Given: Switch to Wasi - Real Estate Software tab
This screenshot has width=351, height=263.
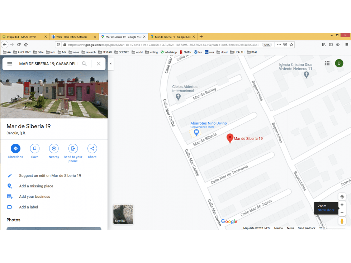Looking at the screenshot, I should [74, 37].
